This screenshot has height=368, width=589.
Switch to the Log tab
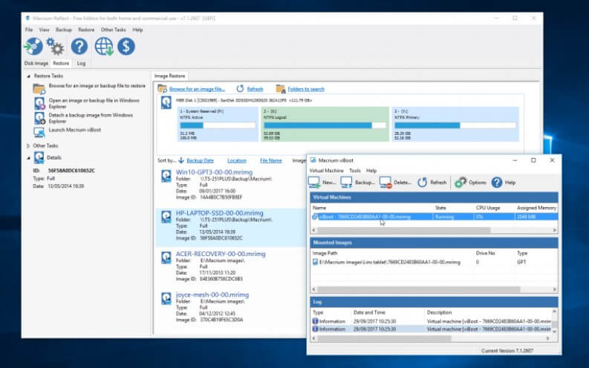tap(81, 63)
